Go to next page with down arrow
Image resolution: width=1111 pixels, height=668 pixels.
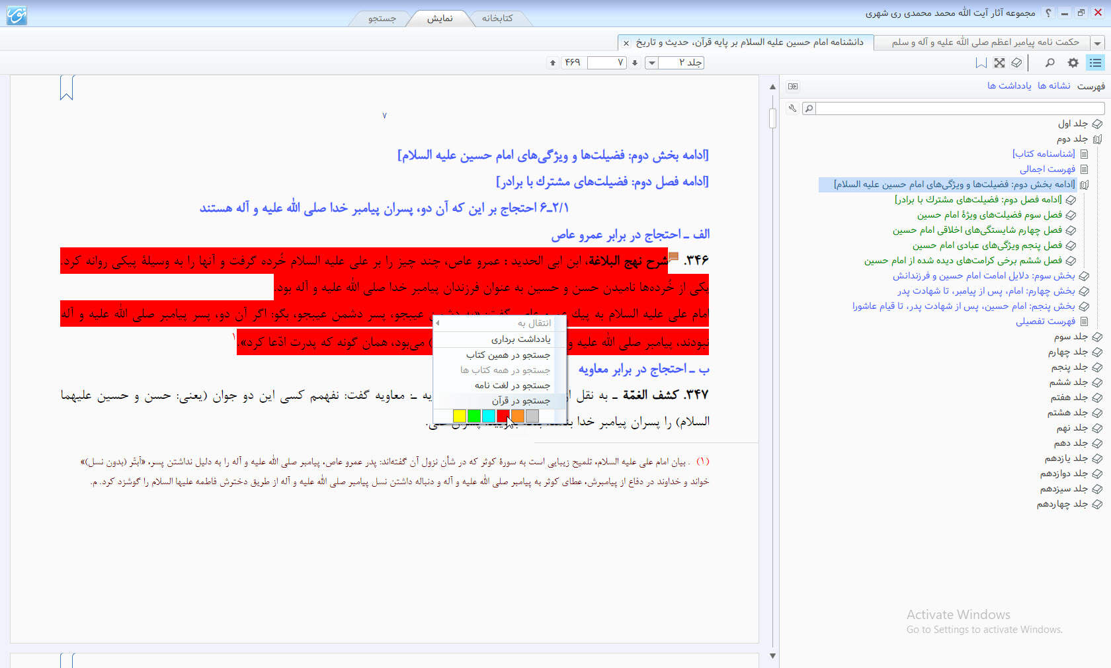(x=635, y=63)
